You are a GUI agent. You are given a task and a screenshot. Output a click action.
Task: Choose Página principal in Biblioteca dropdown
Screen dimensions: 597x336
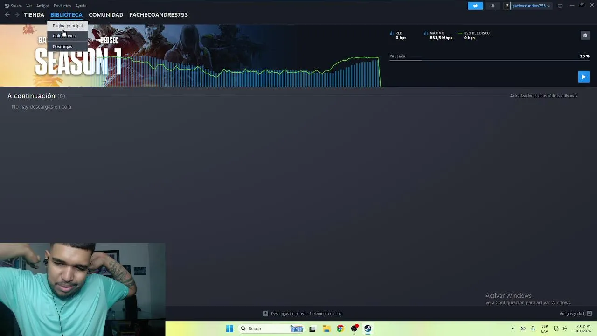point(68,26)
